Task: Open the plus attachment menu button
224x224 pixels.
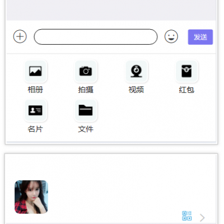Action: [20, 36]
